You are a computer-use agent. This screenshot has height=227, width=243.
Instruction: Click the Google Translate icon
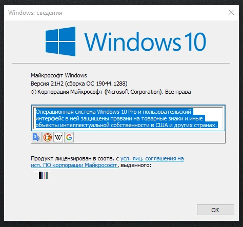[x=37, y=137]
